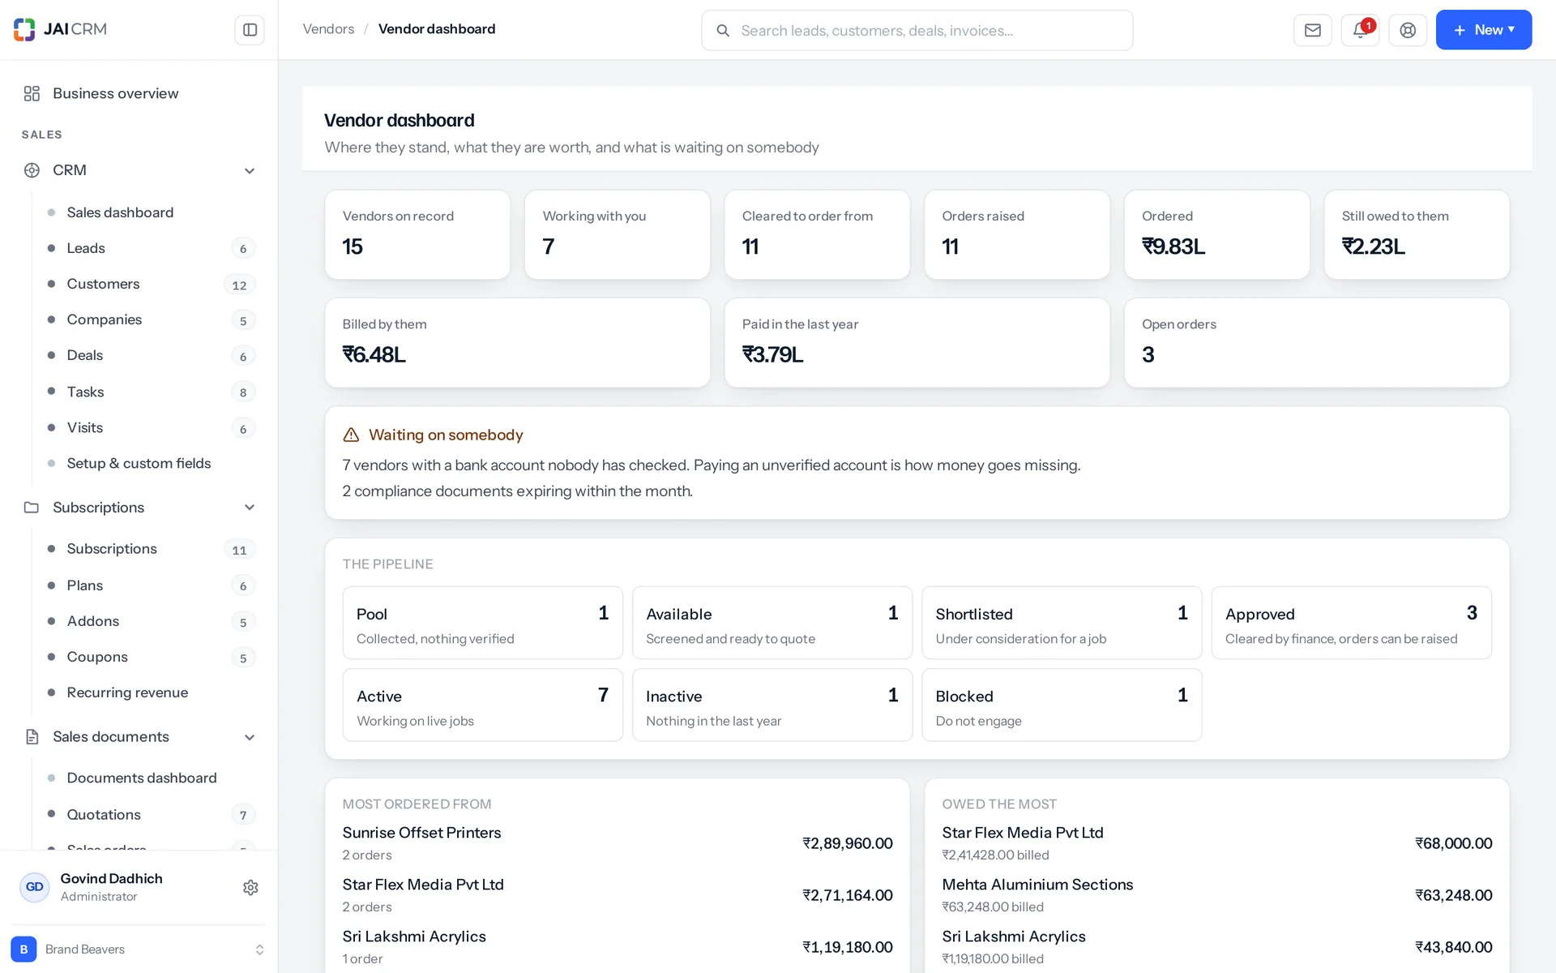Open the Blocked pipeline stage card
1556x973 pixels.
pos(1062,705)
